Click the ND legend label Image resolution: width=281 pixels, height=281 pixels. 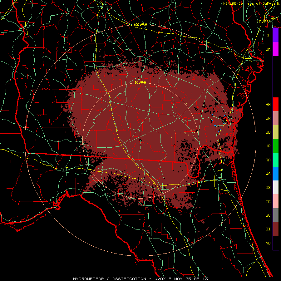tap(268, 243)
